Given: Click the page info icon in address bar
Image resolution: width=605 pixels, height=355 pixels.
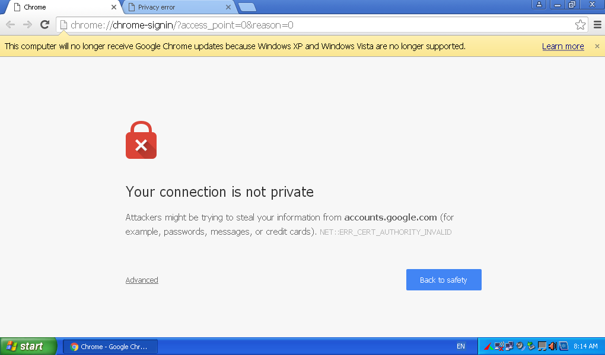Looking at the screenshot, I should 63,25.
